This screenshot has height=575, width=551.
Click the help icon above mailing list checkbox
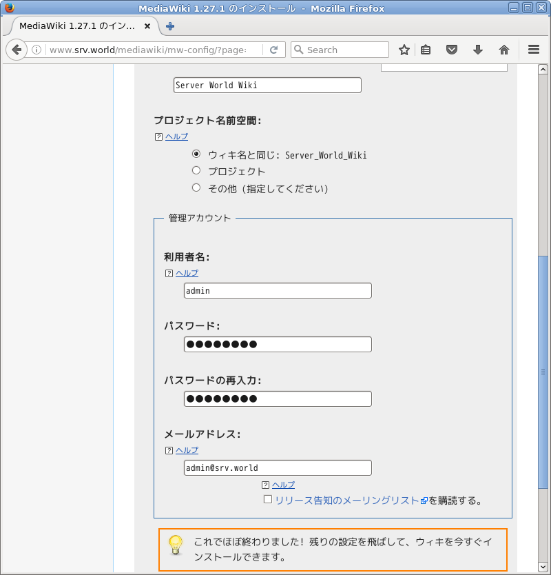266,485
